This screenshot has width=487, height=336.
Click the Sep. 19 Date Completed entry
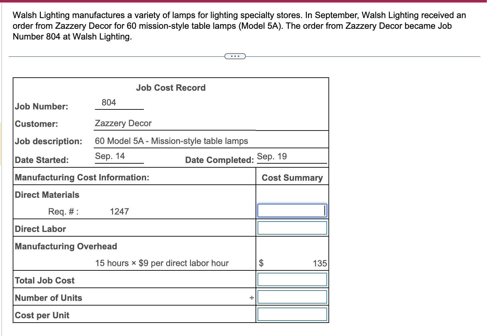coord(273,156)
